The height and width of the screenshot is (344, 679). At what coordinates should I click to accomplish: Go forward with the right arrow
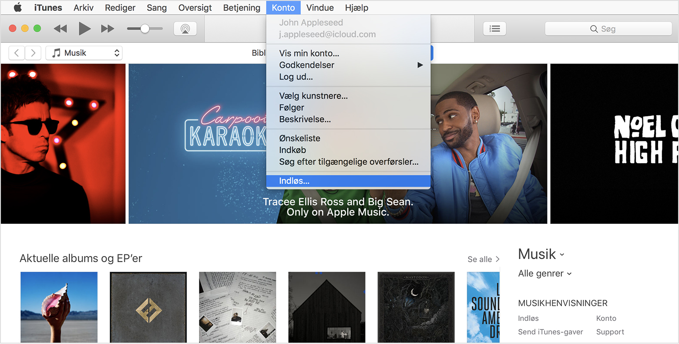point(33,53)
